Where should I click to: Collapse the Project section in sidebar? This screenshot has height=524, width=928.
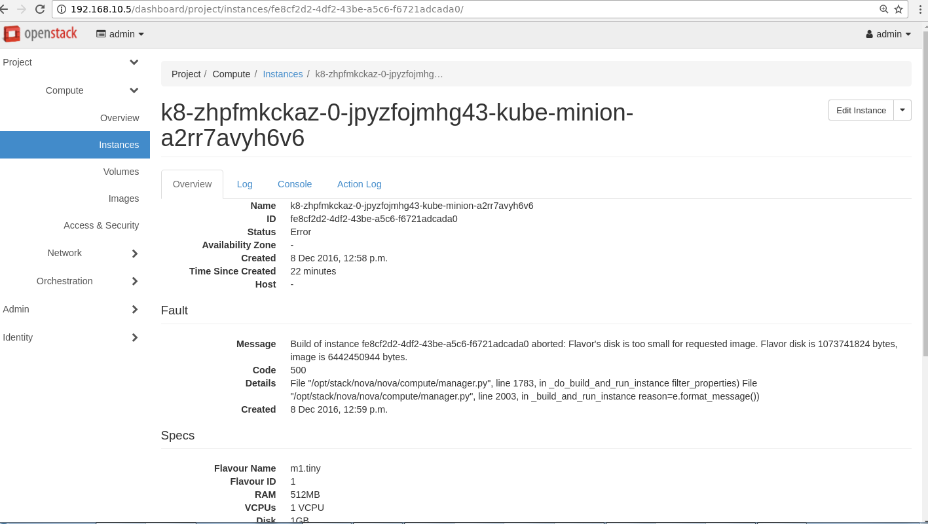(x=134, y=62)
